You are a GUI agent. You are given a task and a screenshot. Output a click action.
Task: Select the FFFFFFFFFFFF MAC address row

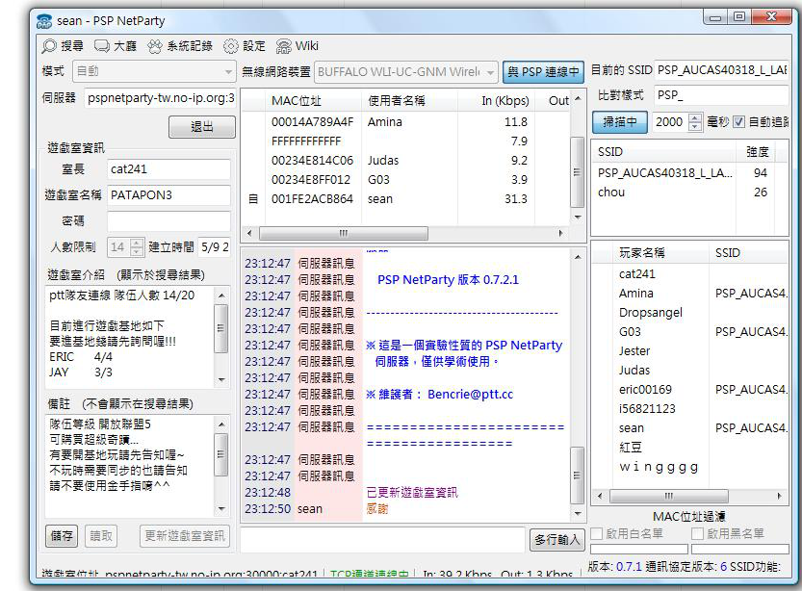[x=405, y=141]
